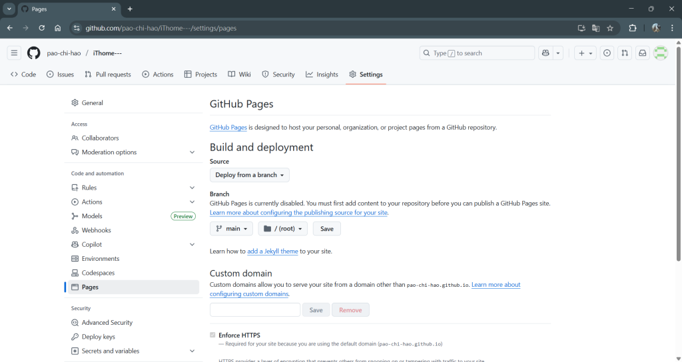This screenshot has height=362, width=682.
Task: Click the search box in header
Action: pyautogui.click(x=477, y=53)
